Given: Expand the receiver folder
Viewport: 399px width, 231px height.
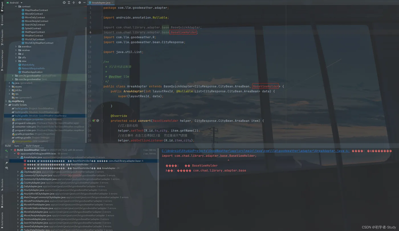Looking at the screenshot, I should click(x=16, y=50).
